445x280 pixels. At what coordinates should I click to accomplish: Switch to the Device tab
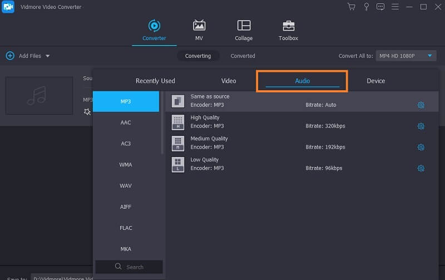tap(375, 81)
